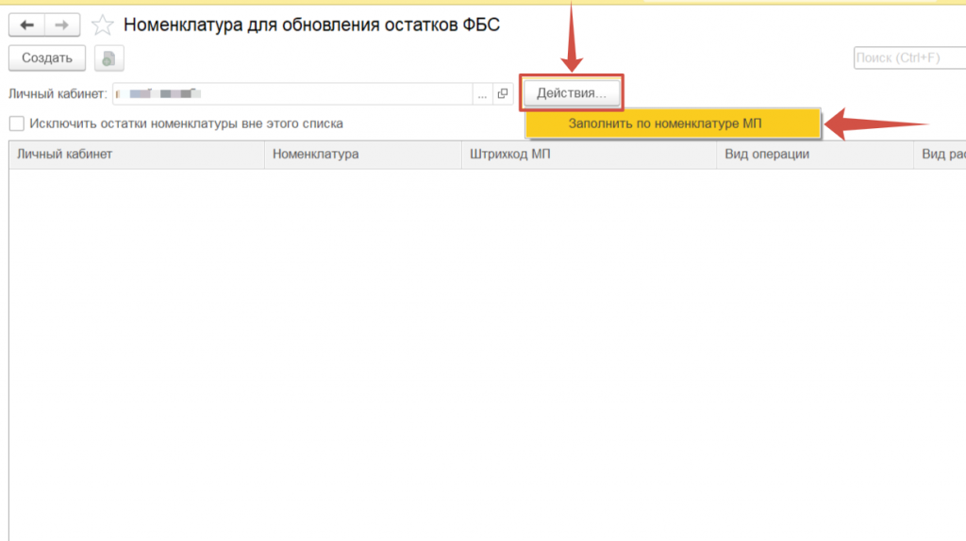Open the Действия… menu button

point(572,93)
